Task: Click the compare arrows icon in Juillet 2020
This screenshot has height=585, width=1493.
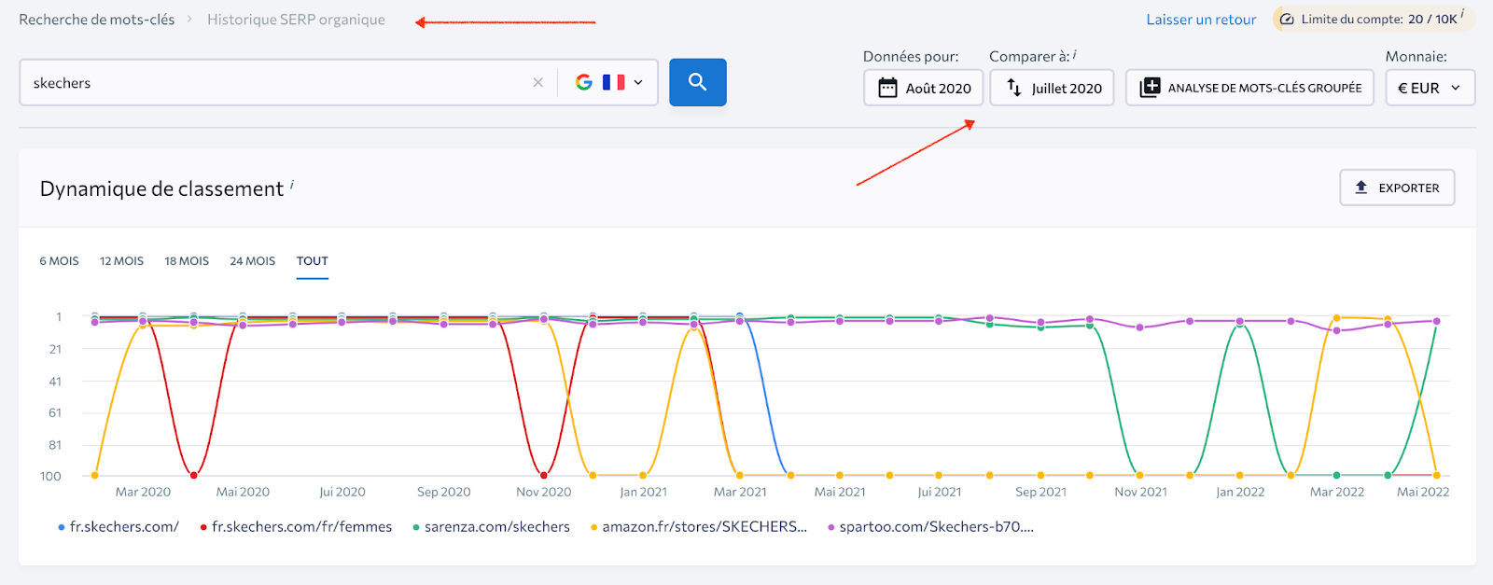Action: (1014, 88)
